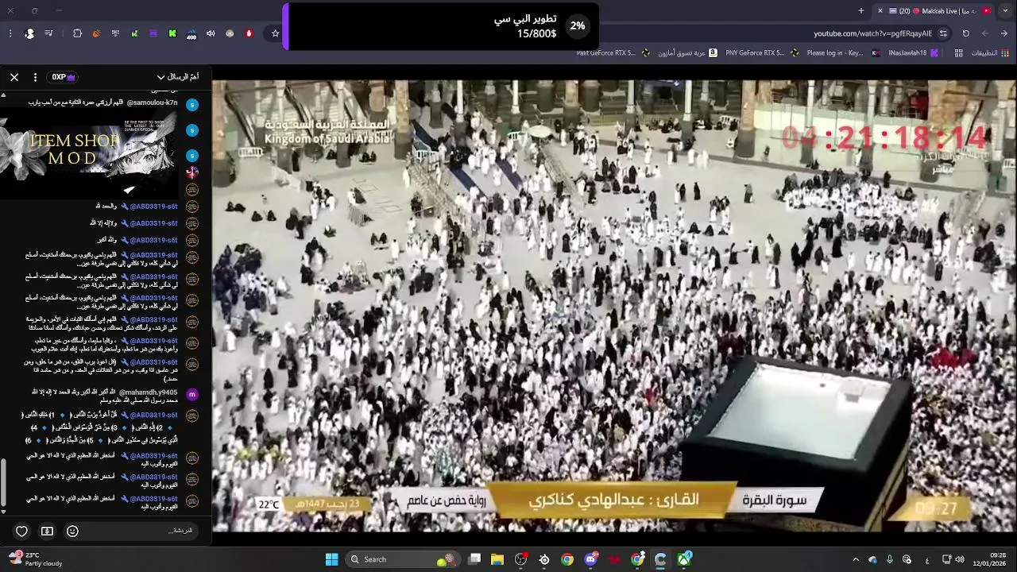Open the Amazon cart bookmark
Screen dimensions: 1017x572
click(x=688, y=53)
